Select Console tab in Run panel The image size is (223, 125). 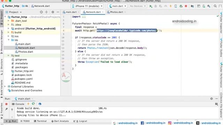(18, 104)
